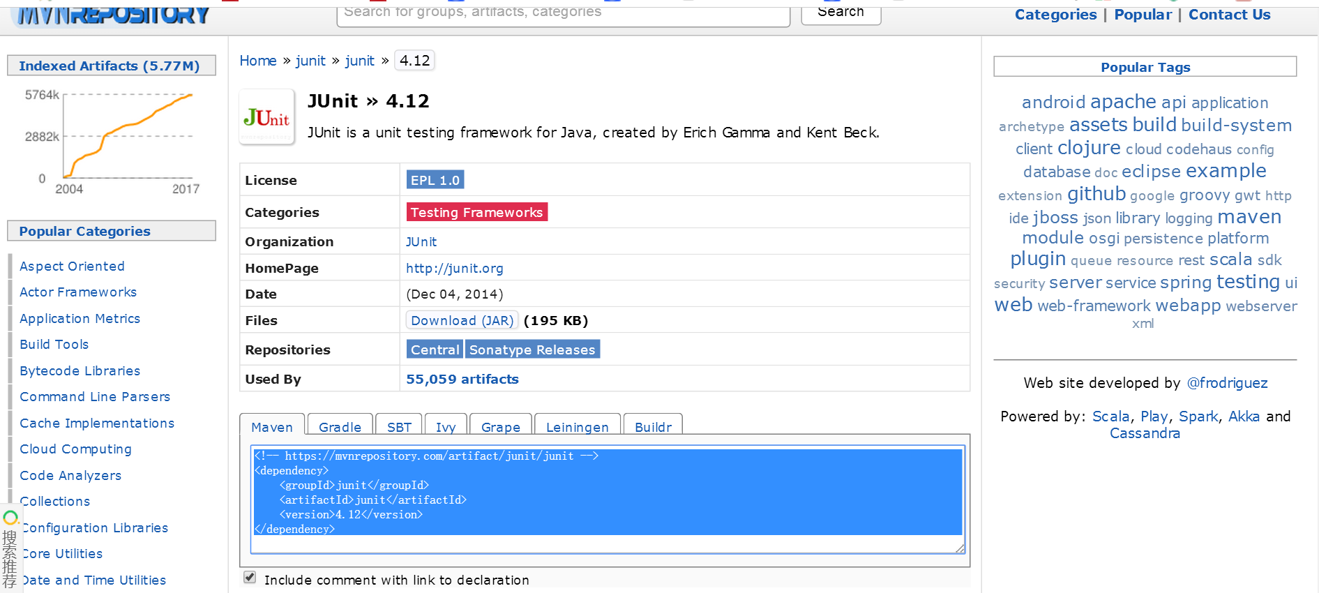Open the Scala powered-by link
Image resolution: width=1319 pixels, height=593 pixels.
coord(1110,416)
